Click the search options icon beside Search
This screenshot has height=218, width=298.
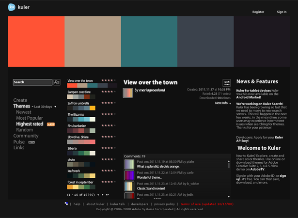(x=57, y=82)
